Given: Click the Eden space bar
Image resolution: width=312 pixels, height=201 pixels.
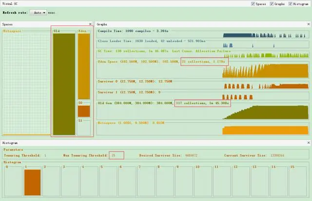Looking at the screenshot, I should pyautogui.click(x=84, y=66).
